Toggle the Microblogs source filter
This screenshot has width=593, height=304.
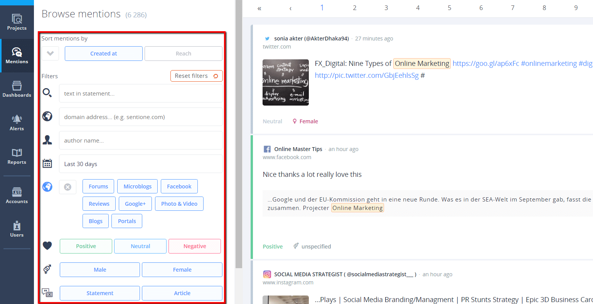(x=137, y=186)
